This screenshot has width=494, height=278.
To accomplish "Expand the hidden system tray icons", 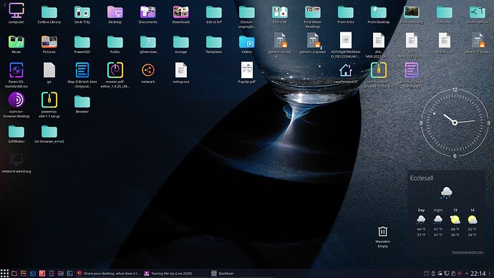I will (467, 273).
